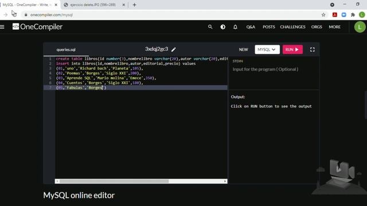Click right arrow of editor scrollbar
367x206 pixels.
click(x=225, y=181)
